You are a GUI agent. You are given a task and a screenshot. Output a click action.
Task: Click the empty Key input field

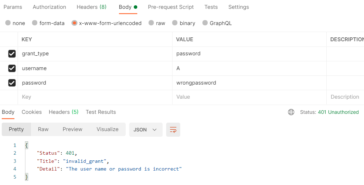[x=95, y=97]
